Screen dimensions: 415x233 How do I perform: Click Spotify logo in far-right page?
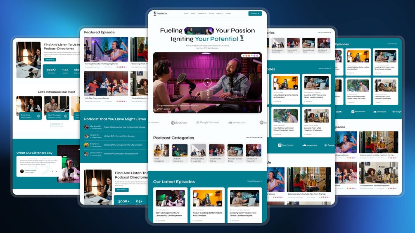338,112
